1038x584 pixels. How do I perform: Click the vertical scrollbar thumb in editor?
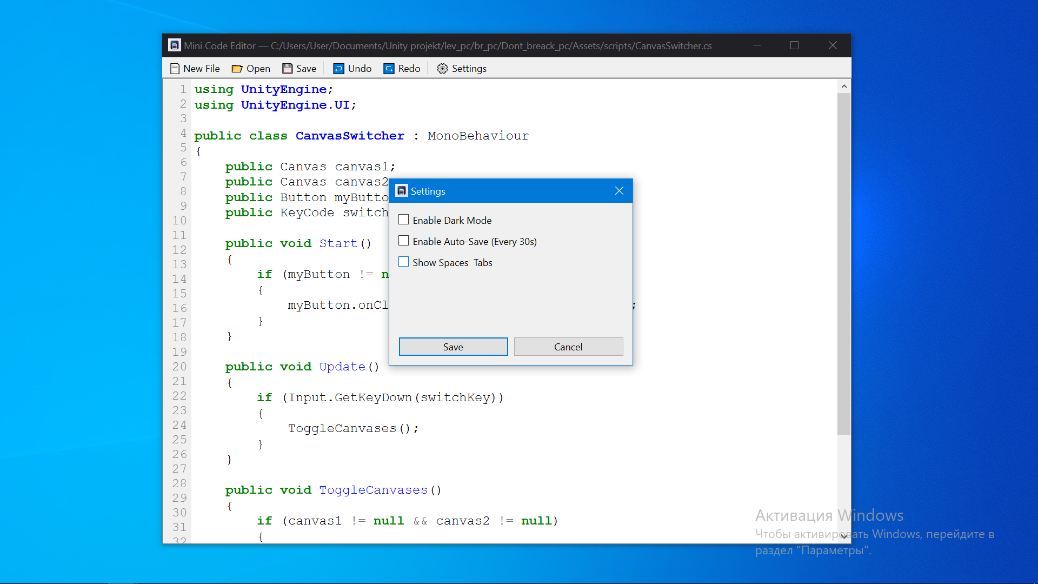pyautogui.click(x=844, y=263)
